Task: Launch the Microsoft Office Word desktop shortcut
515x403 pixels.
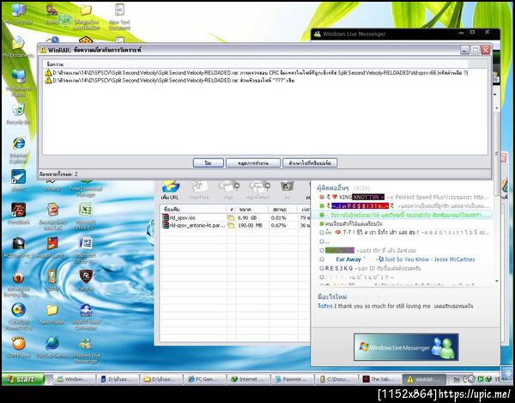Action: click(x=86, y=250)
